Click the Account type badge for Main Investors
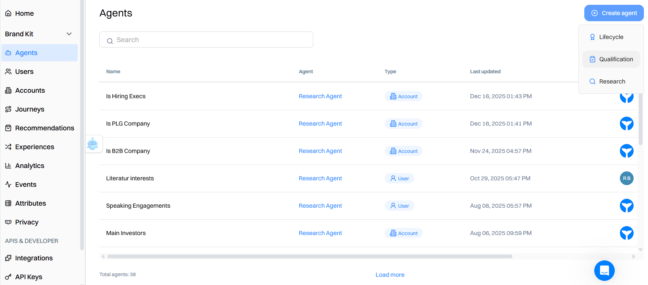648x285 pixels. 403,233
